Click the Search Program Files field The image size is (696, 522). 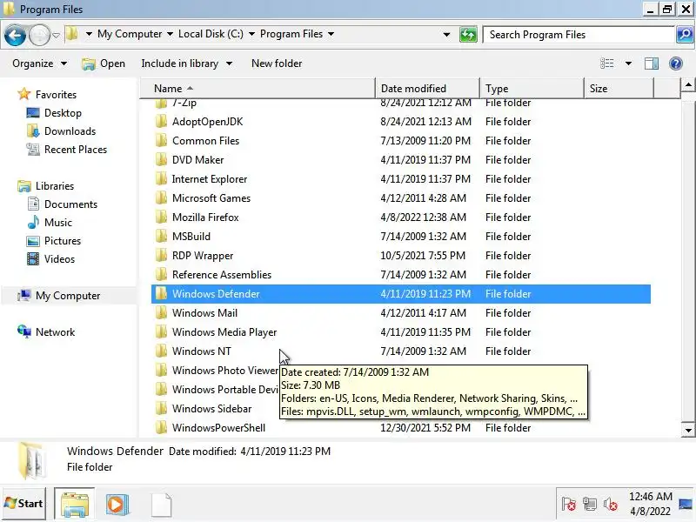coord(579,35)
